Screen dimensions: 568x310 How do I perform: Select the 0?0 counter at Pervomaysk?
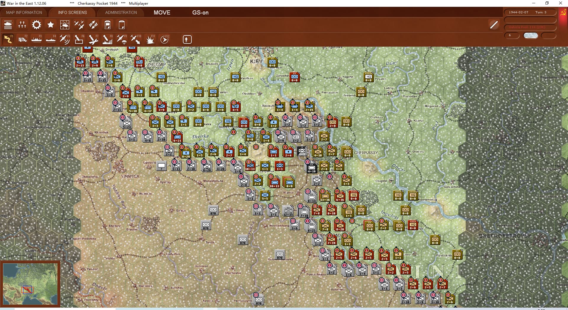coord(259,300)
